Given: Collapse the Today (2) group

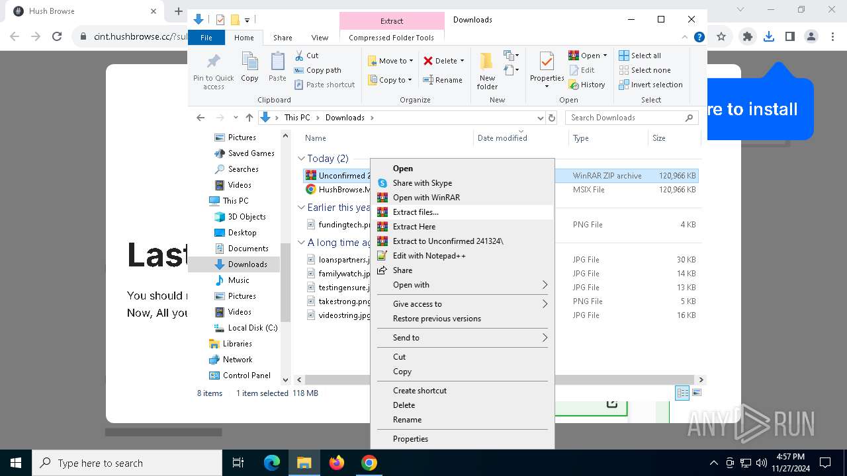Looking at the screenshot, I should click(301, 159).
